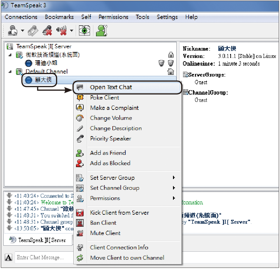
Task: Click the bookmarks manager toolbar icon
Action: 33,31
